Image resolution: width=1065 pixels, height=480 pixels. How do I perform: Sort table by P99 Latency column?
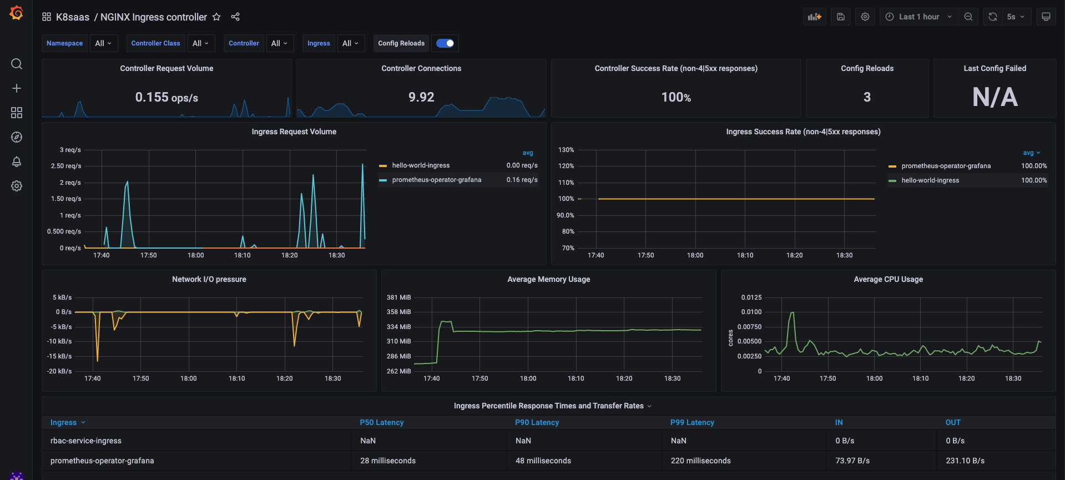[x=692, y=422]
